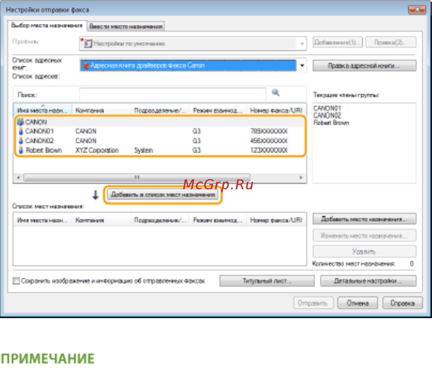This screenshot has height=368, width=432.
Task: Click the Canon address book icon
Action: pos(86,66)
